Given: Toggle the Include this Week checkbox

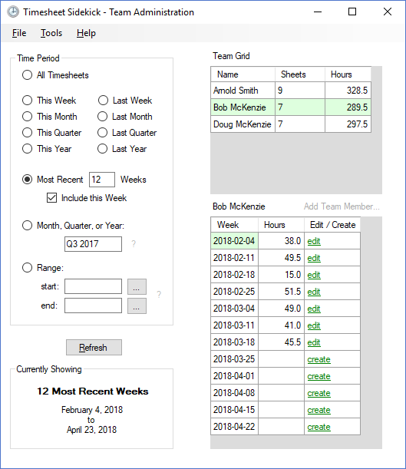Looking at the screenshot, I should coord(51,198).
